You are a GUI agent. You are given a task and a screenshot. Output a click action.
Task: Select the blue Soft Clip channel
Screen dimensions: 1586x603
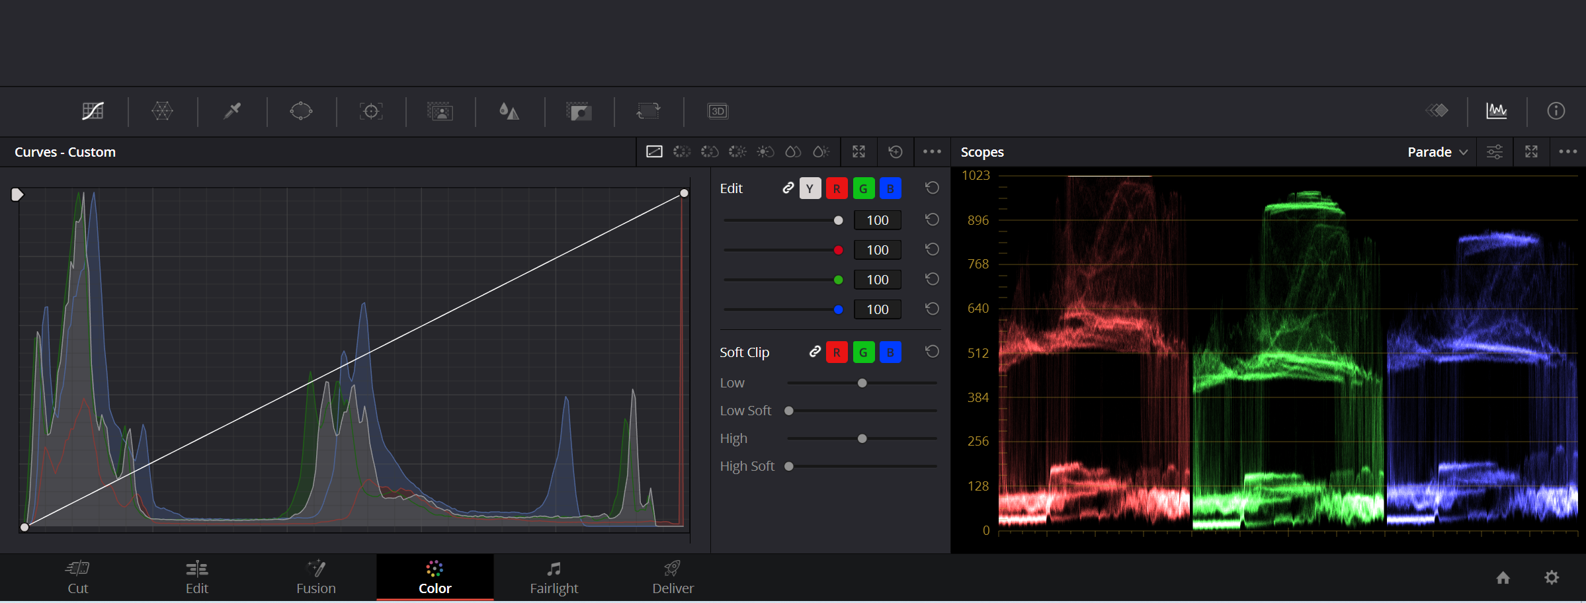890,352
